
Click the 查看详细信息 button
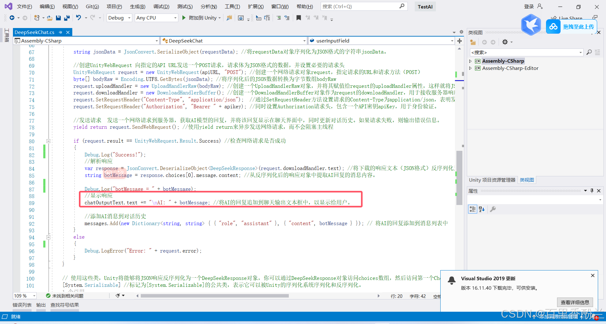pyautogui.click(x=575, y=302)
